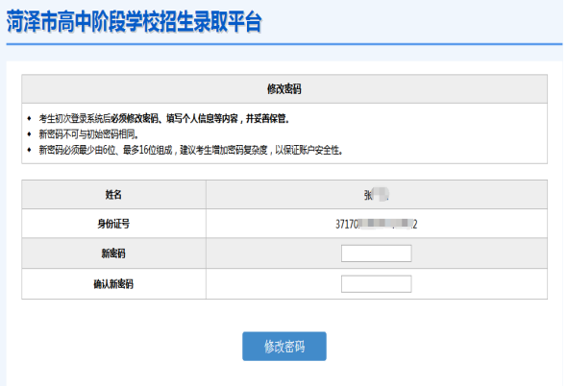This screenshot has width=567, height=386.
Task: Click the notice about 最少由6位、最多16位
Action: [191, 150]
